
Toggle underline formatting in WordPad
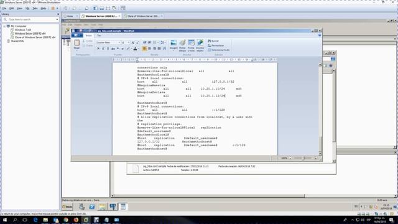click(x=108, y=49)
